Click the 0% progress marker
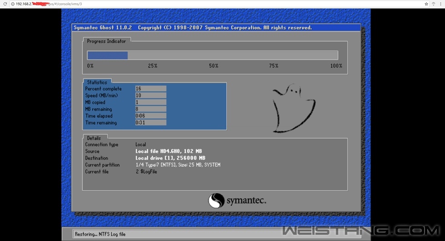445x241 pixels. [90, 66]
